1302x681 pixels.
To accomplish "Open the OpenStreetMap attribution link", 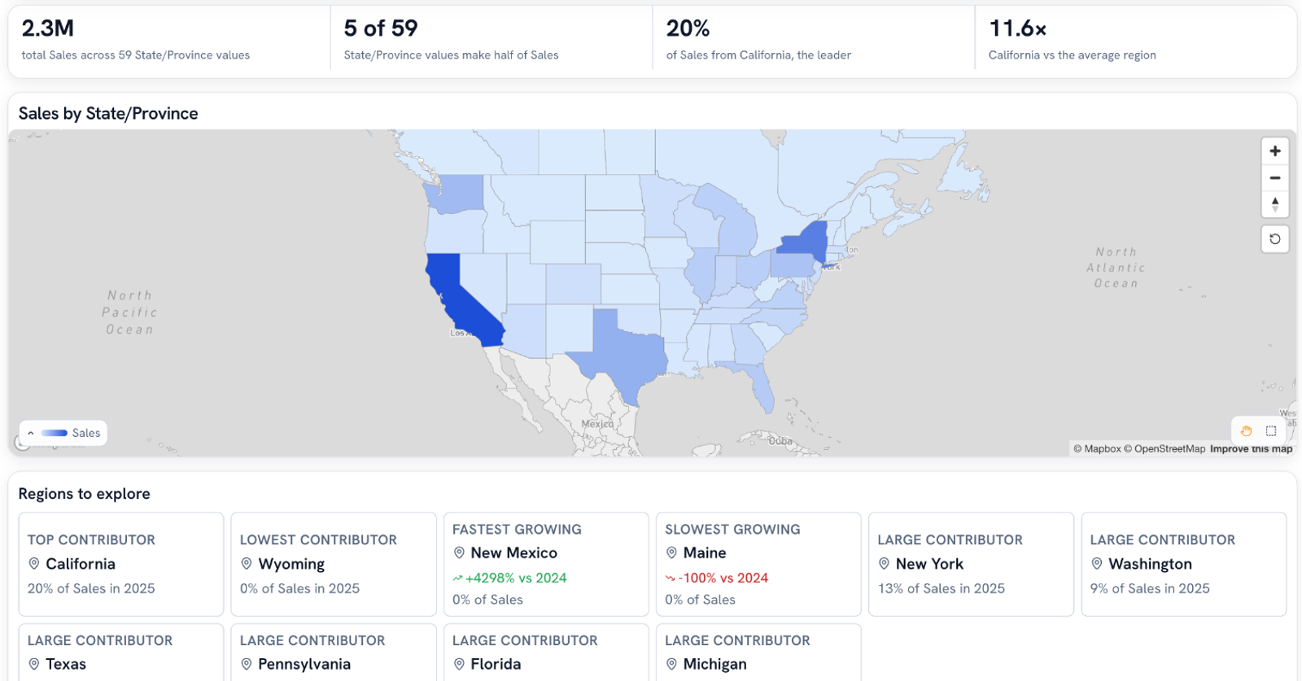I will coord(1164,449).
